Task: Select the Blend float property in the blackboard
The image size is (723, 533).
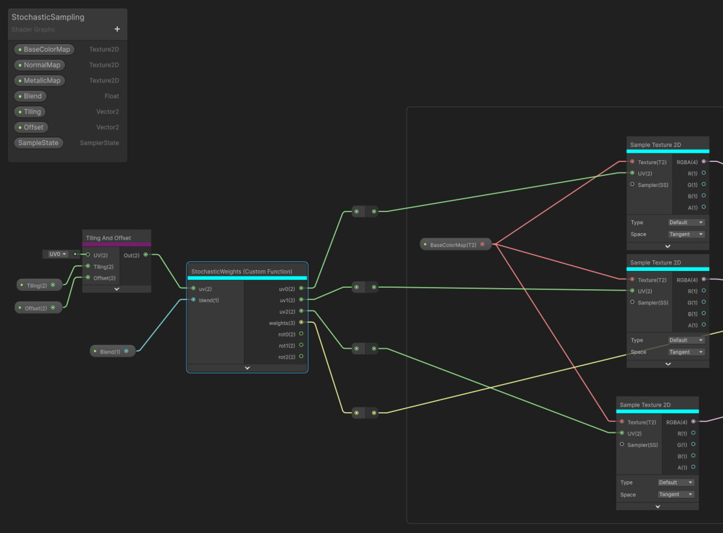Action: 30,96
